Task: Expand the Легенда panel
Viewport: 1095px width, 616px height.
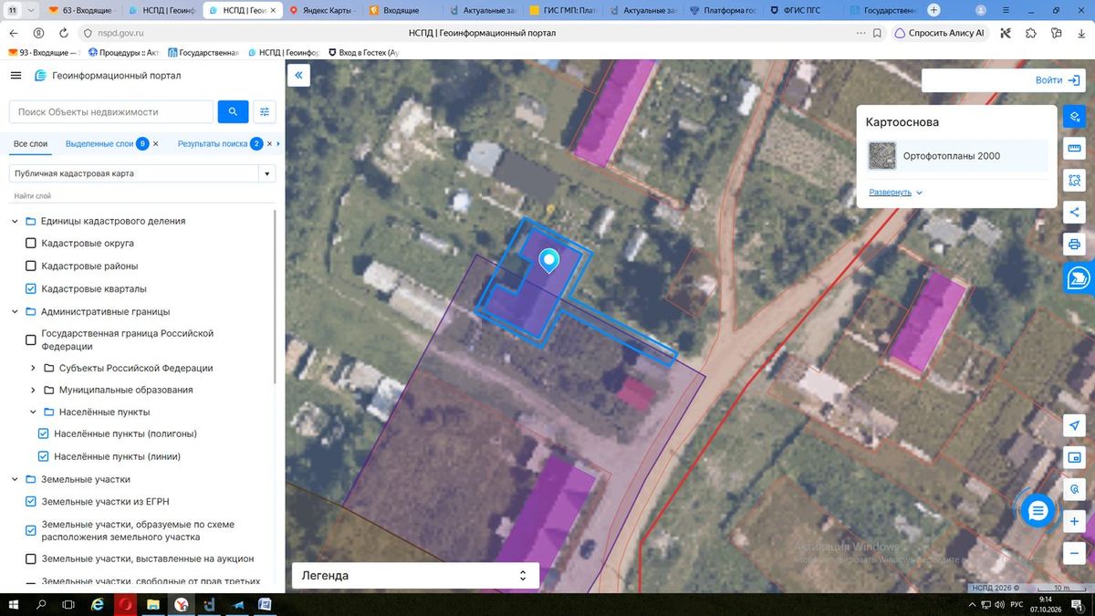Action: click(x=415, y=576)
